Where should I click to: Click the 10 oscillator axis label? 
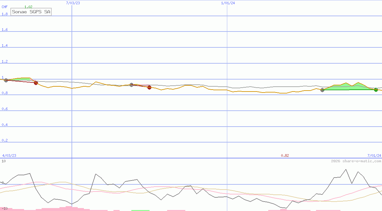coord(4,161)
